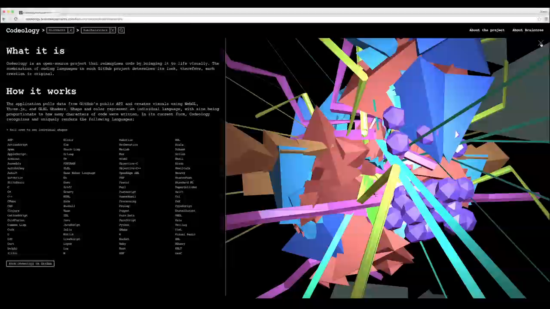
Task: Click the 'Haskell' language entry
Action: 69,206
